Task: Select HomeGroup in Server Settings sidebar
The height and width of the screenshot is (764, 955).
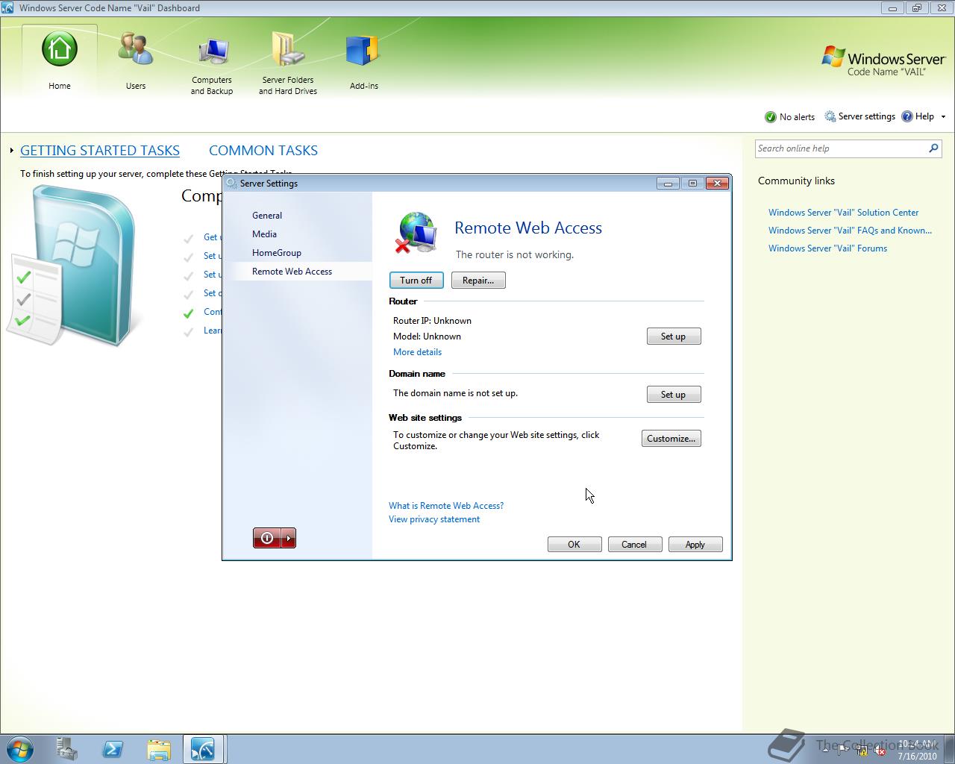Action: [x=277, y=253]
